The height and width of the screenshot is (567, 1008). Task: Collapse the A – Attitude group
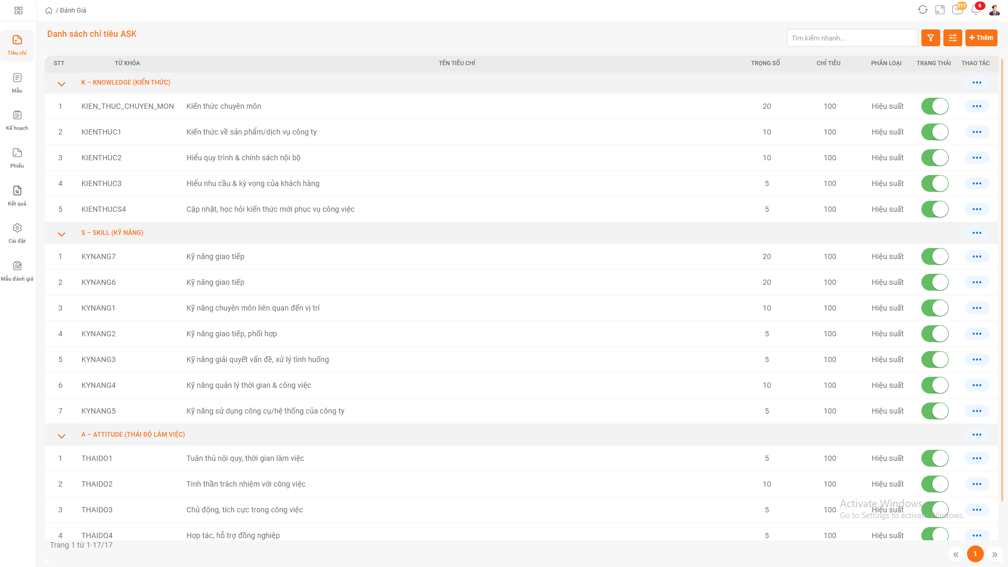click(x=61, y=436)
